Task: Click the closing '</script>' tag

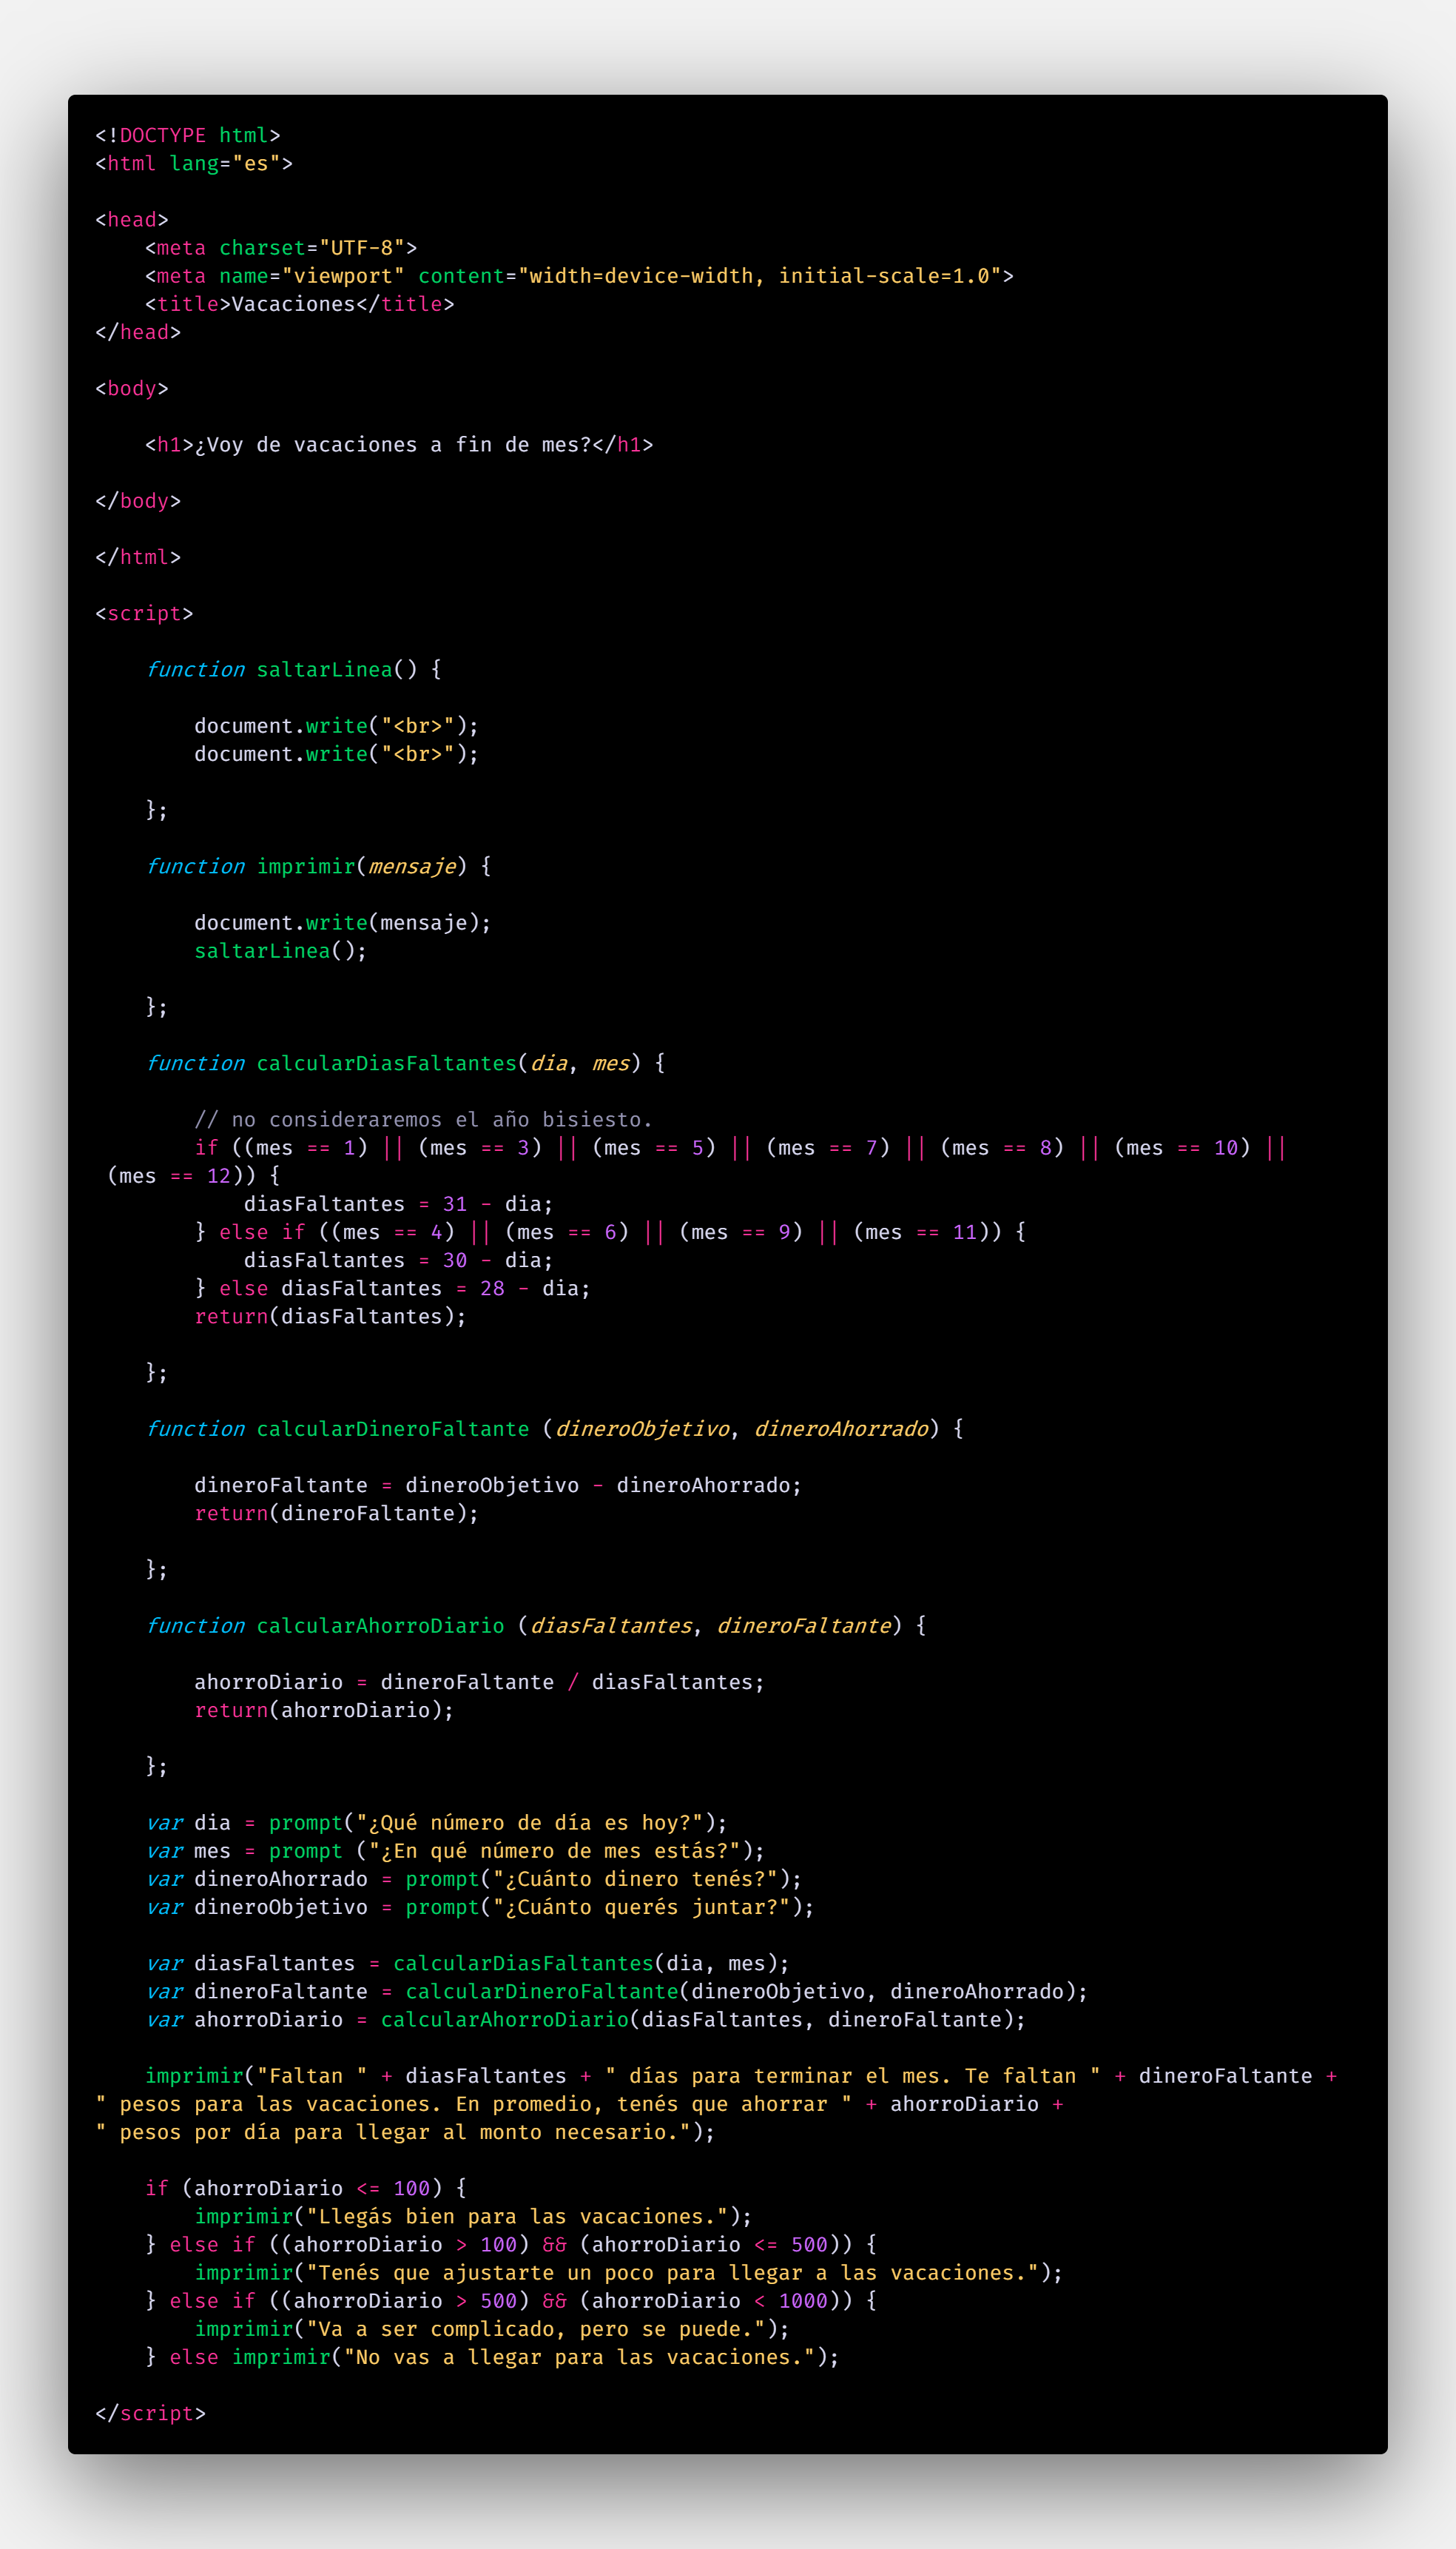Action: 150,2413
